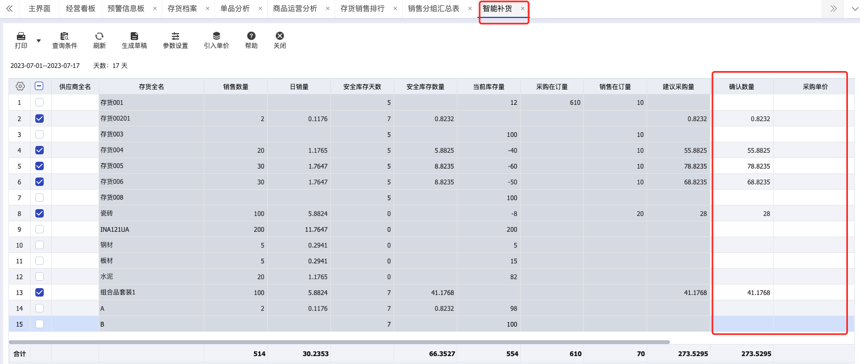Image resolution: width=860 pixels, height=364 pixels.
Task: Click the 存货全名 column header
Action: point(151,87)
